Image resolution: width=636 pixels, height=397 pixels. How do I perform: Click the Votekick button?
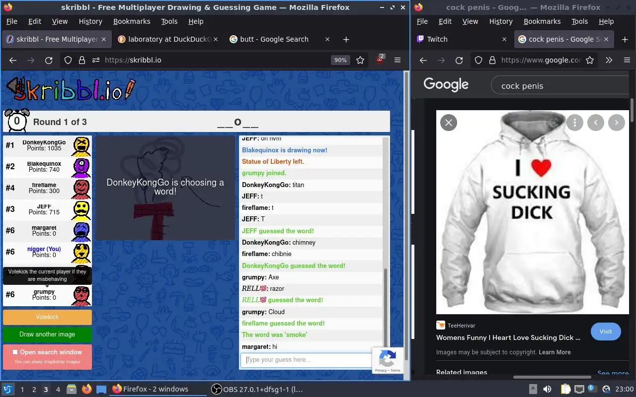coord(47,317)
